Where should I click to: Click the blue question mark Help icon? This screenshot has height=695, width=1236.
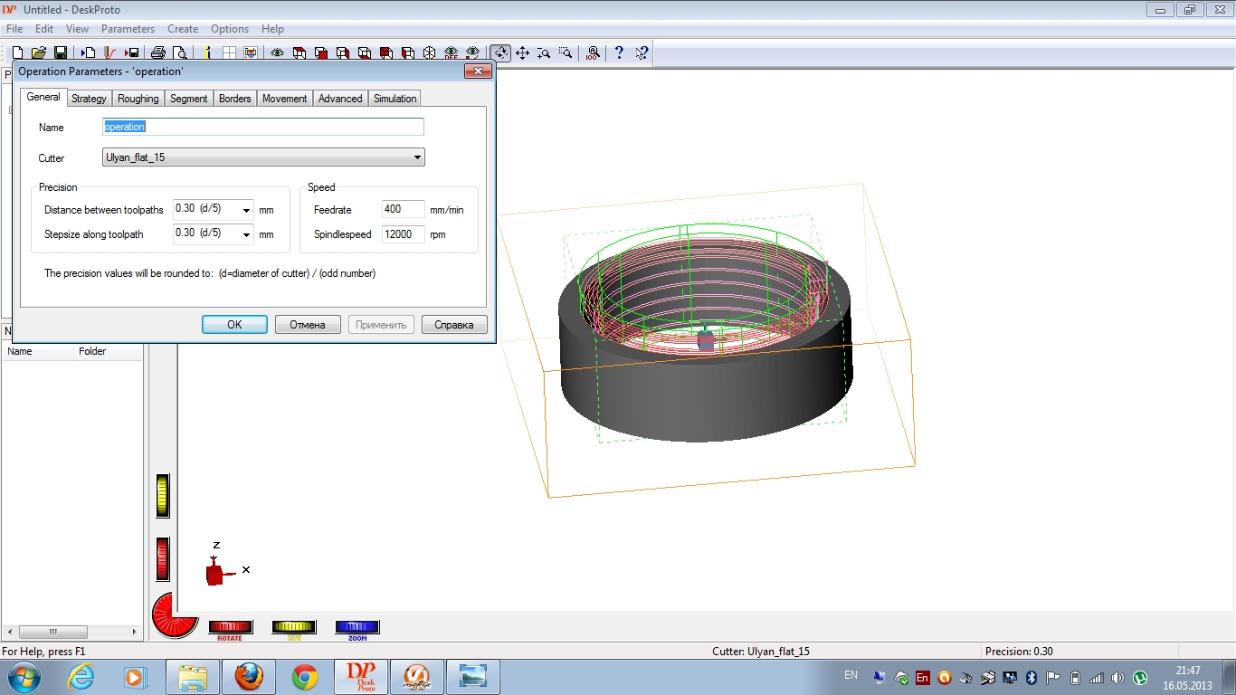619,53
